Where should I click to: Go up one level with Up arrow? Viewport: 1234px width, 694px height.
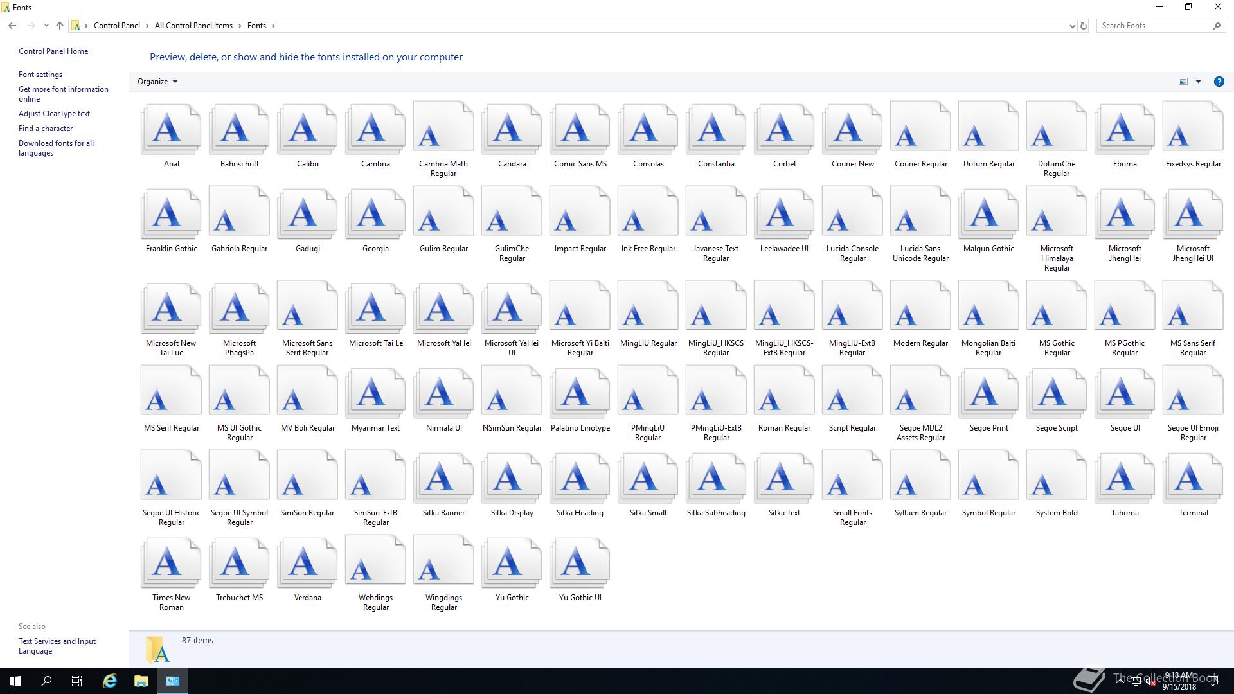[x=60, y=26]
